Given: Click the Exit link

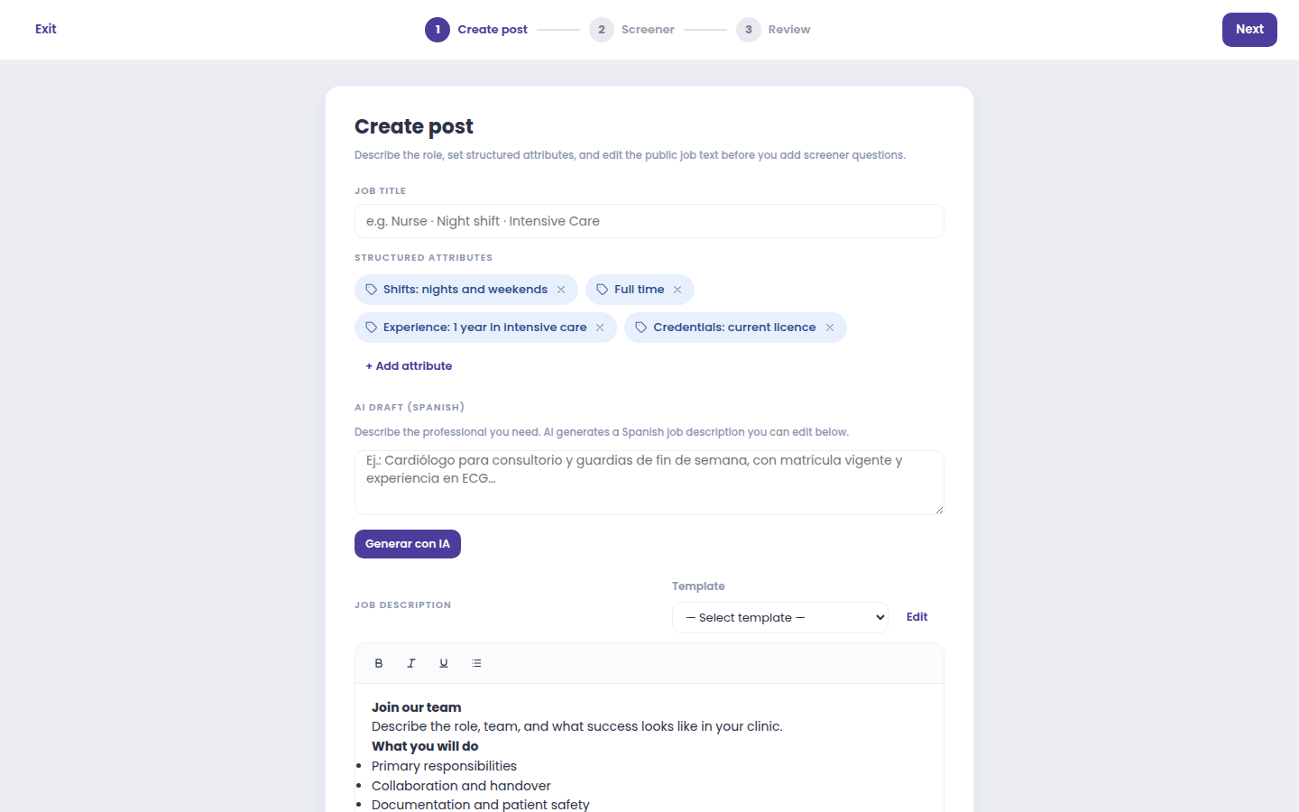Looking at the screenshot, I should [x=46, y=29].
